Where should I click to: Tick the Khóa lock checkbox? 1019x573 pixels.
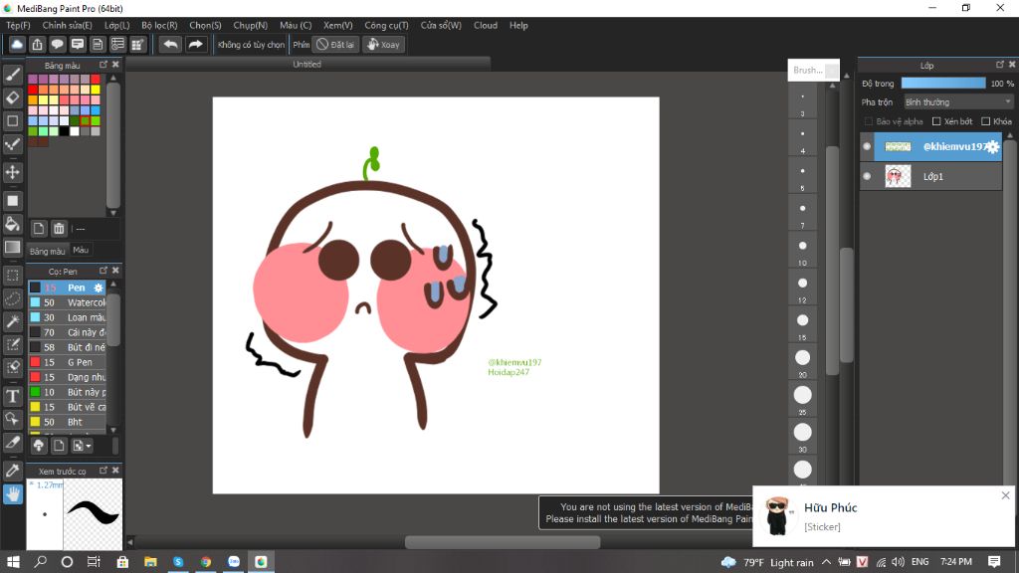point(985,121)
